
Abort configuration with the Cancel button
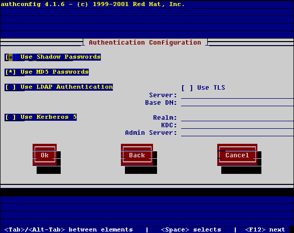pos(237,155)
